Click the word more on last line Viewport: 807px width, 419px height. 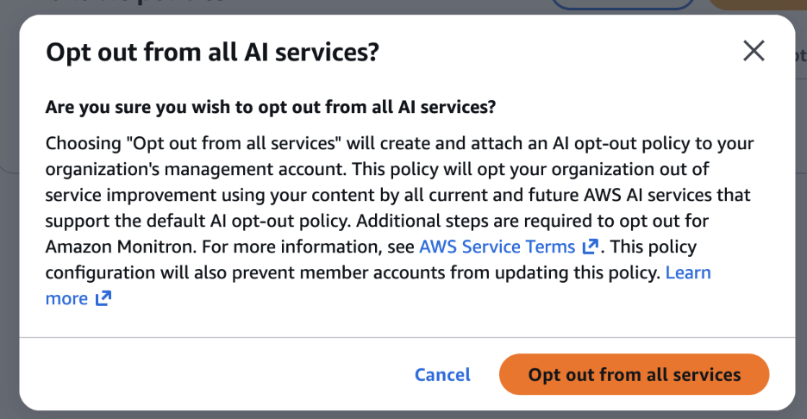tap(66, 299)
